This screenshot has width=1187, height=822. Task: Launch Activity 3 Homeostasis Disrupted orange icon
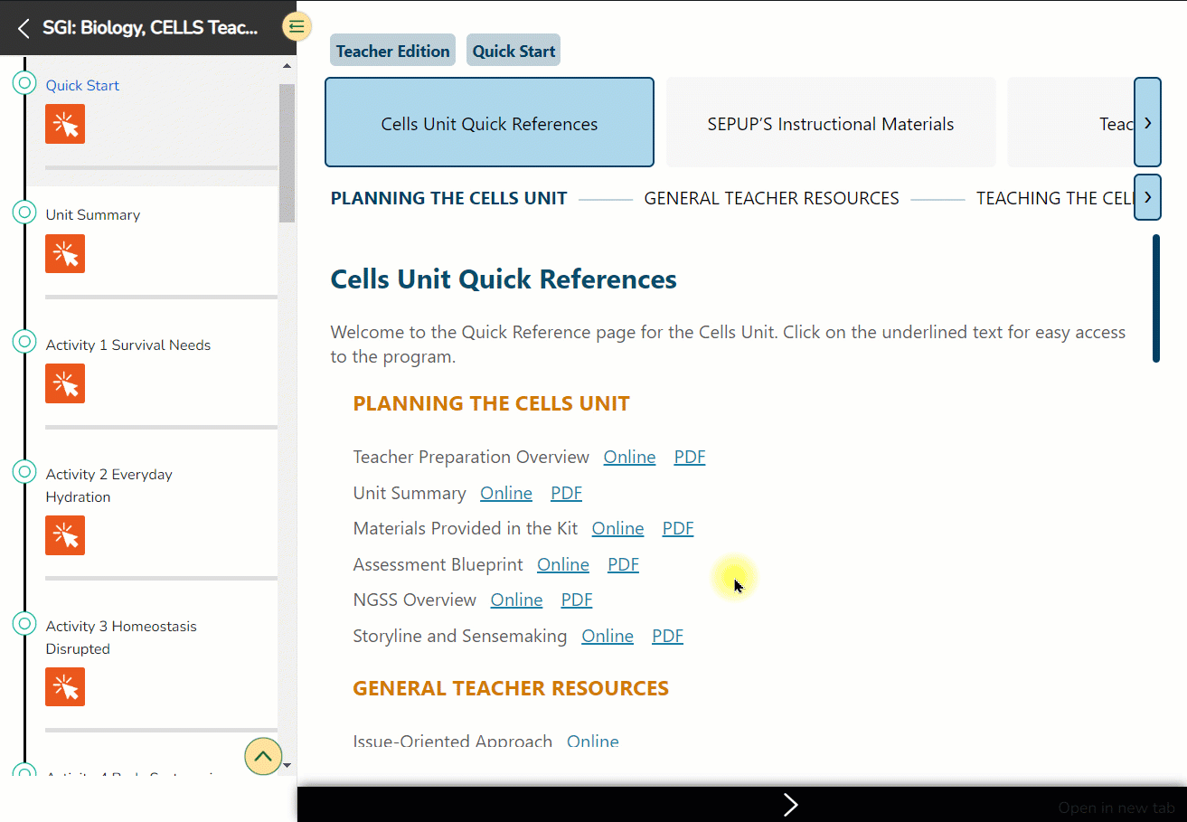coord(65,687)
